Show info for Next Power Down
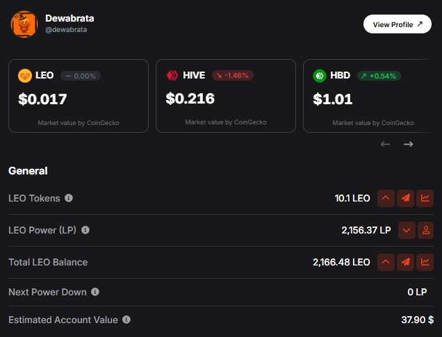Screen dimensions: 442x337 [x=95, y=292]
